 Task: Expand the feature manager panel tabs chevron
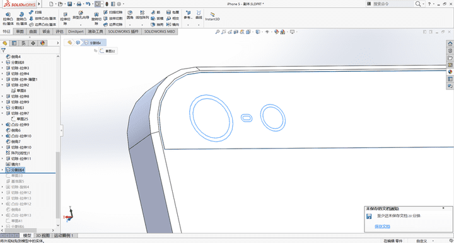click(57, 43)
